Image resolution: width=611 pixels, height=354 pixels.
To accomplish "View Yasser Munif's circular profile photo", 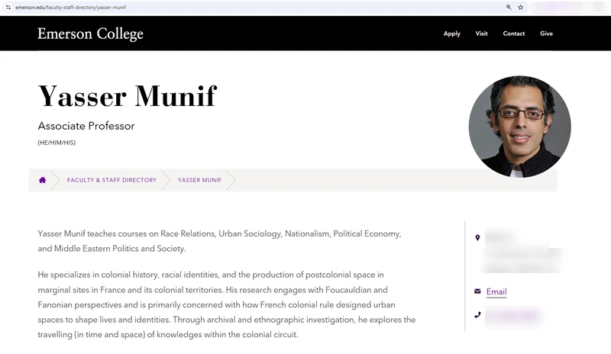I will tap(520, 127).
